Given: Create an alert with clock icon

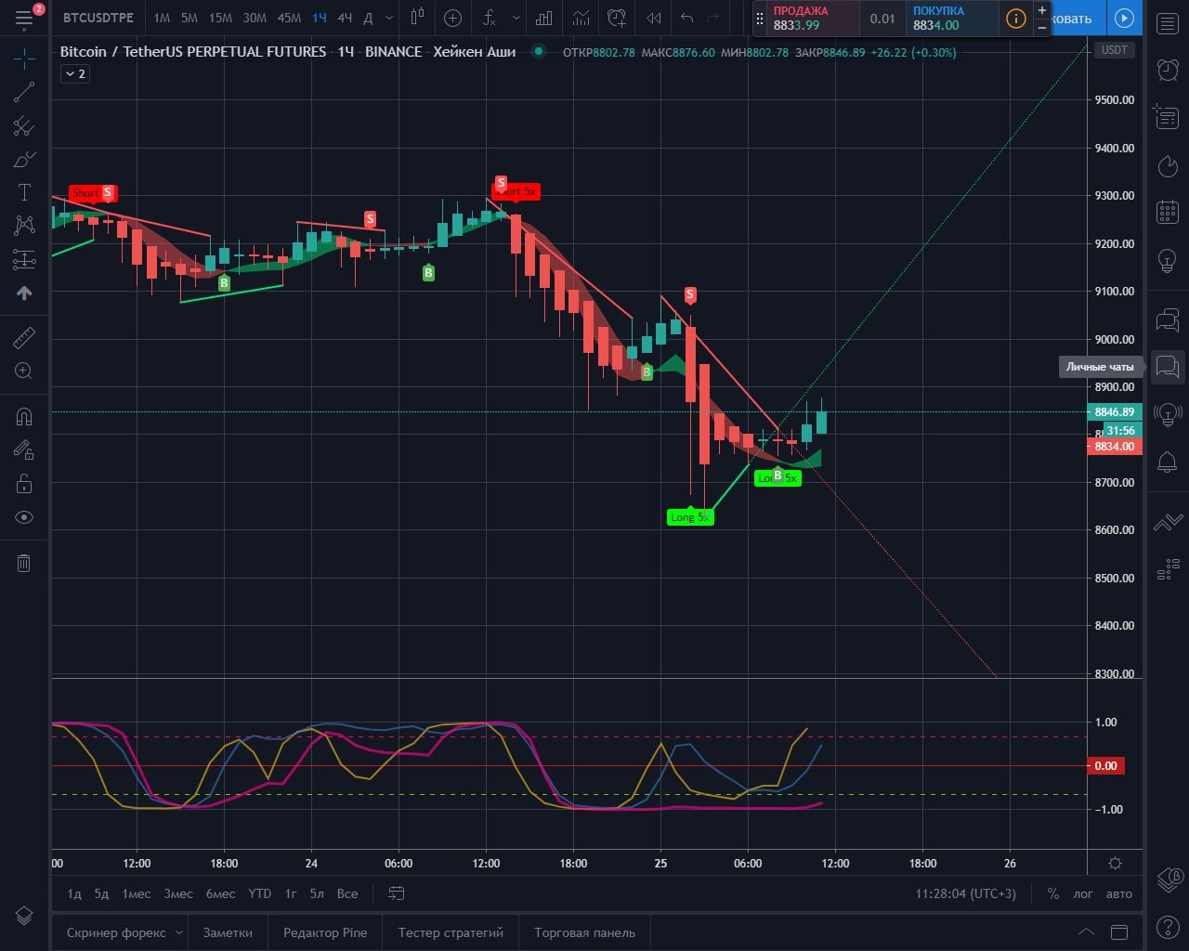Looking at the screenshot, I should point(617,18).
